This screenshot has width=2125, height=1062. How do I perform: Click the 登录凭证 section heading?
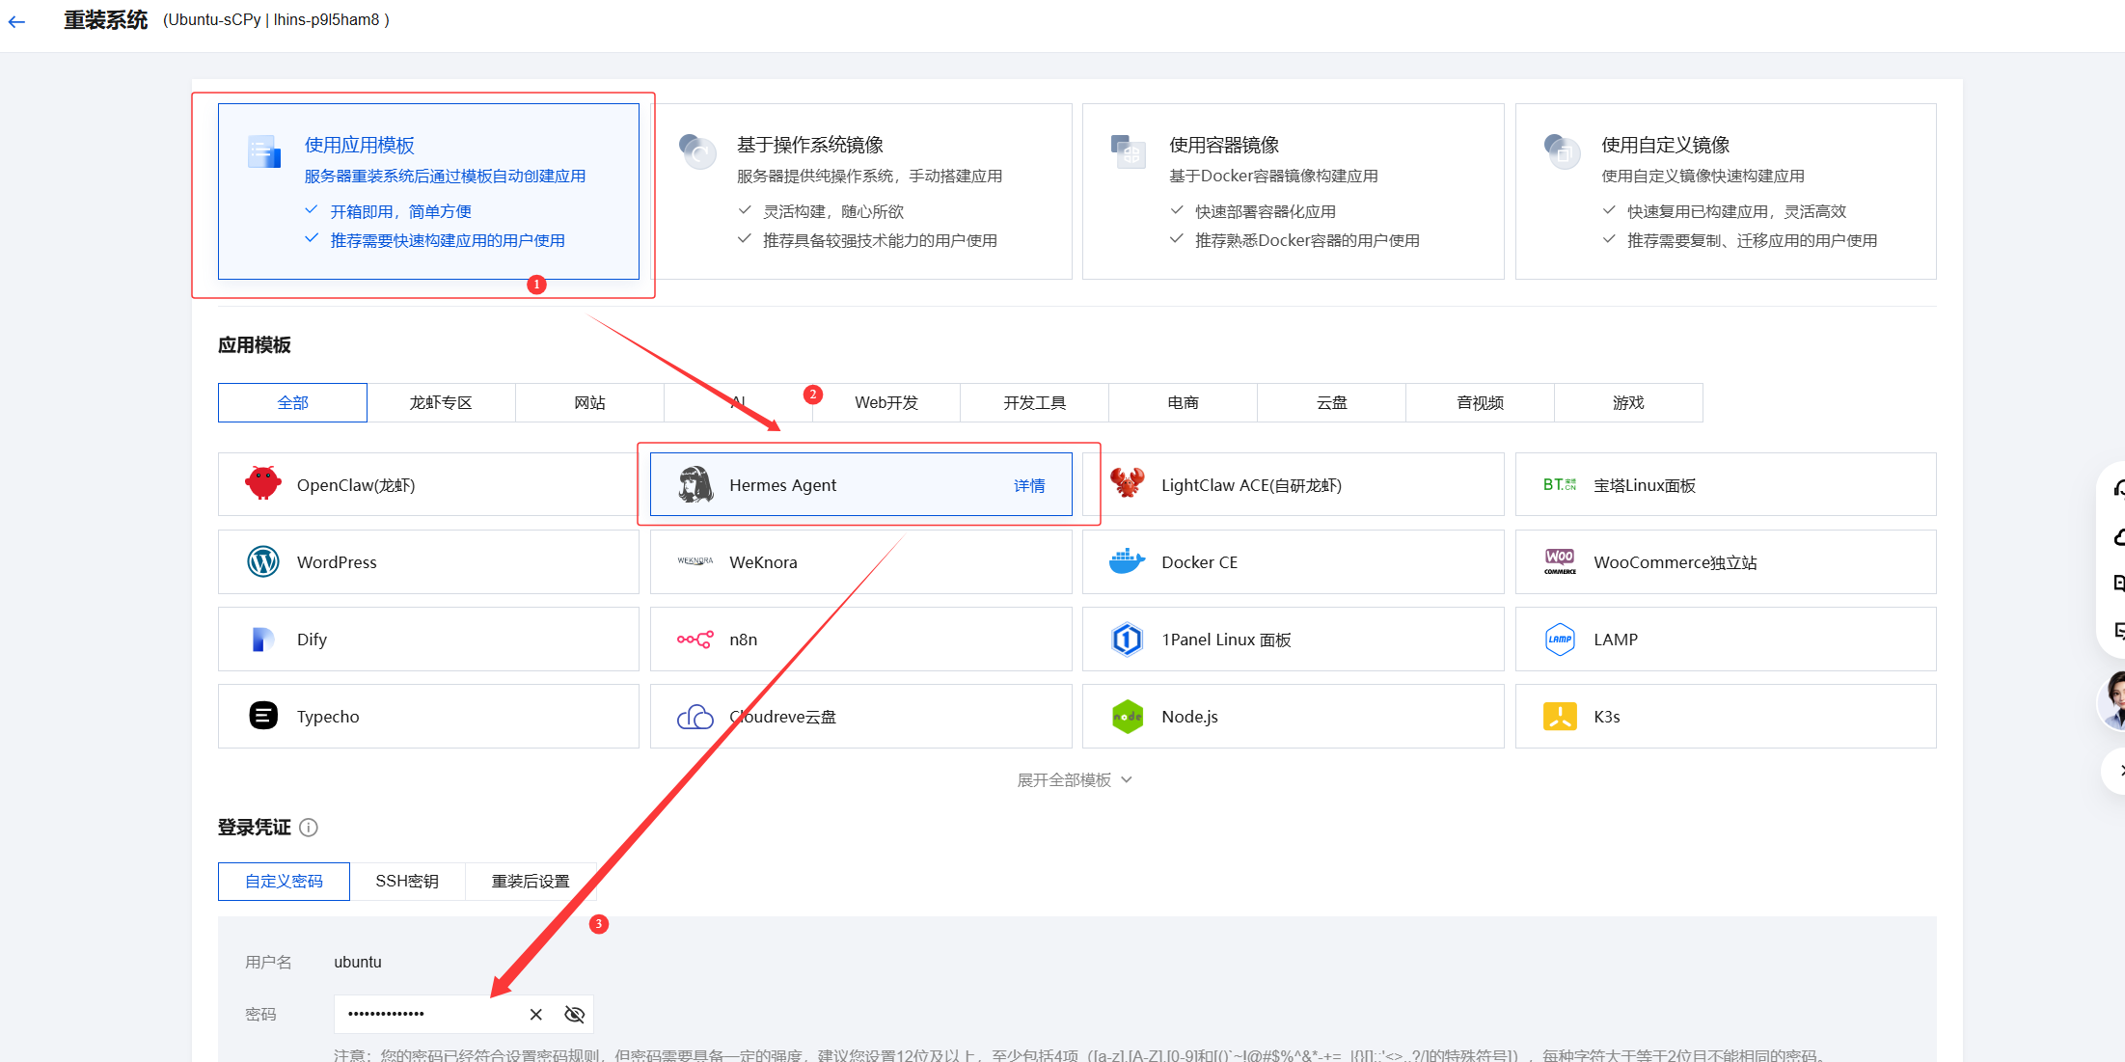(255, 828)
